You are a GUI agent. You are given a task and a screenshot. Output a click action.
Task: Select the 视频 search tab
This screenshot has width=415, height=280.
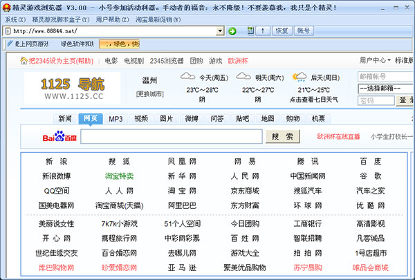141,118
